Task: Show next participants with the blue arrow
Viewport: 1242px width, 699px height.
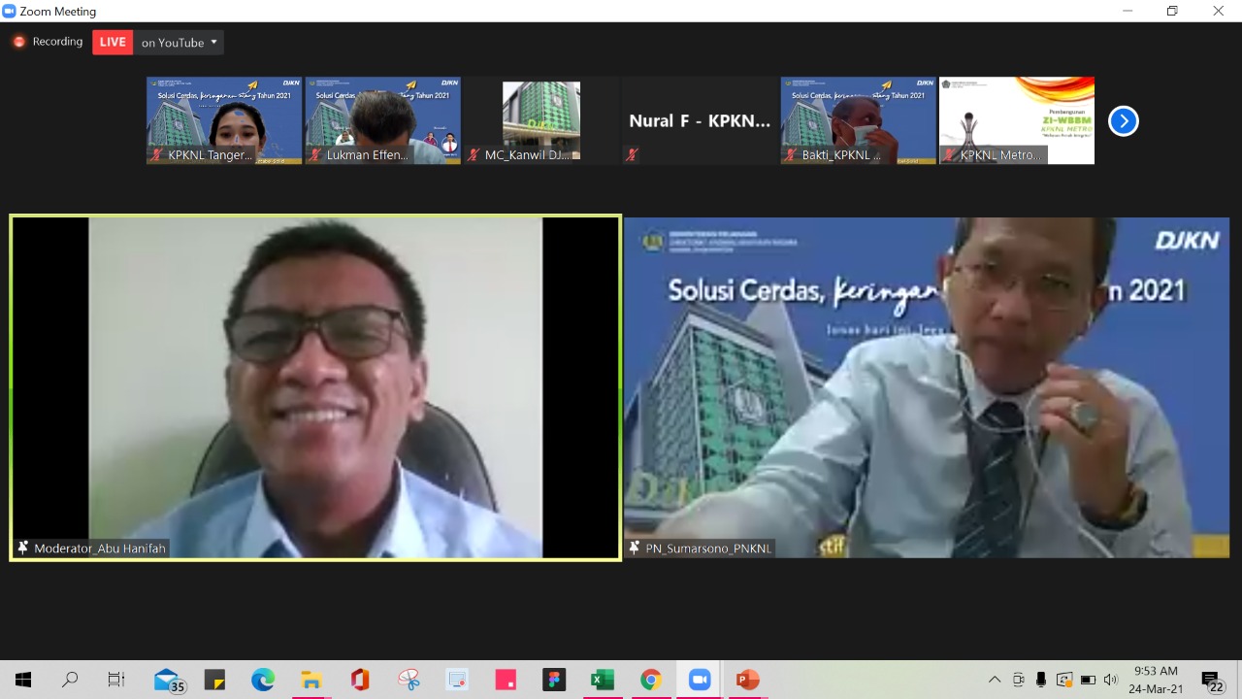Action: [1123, 121]
